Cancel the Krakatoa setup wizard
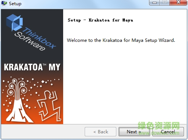The width and height of the screenshot is (188, 140). 168,132
